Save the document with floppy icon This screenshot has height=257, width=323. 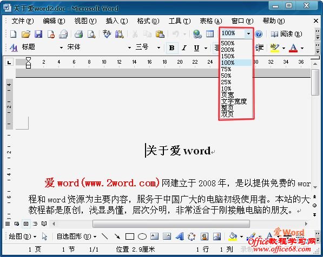tap(38, 34)
